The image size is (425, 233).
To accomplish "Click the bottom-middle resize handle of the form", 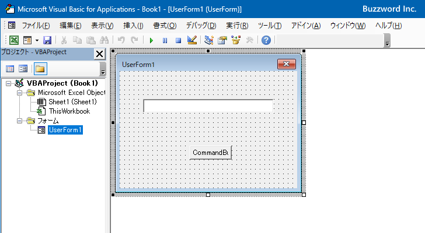I will (x=208, y=195).
